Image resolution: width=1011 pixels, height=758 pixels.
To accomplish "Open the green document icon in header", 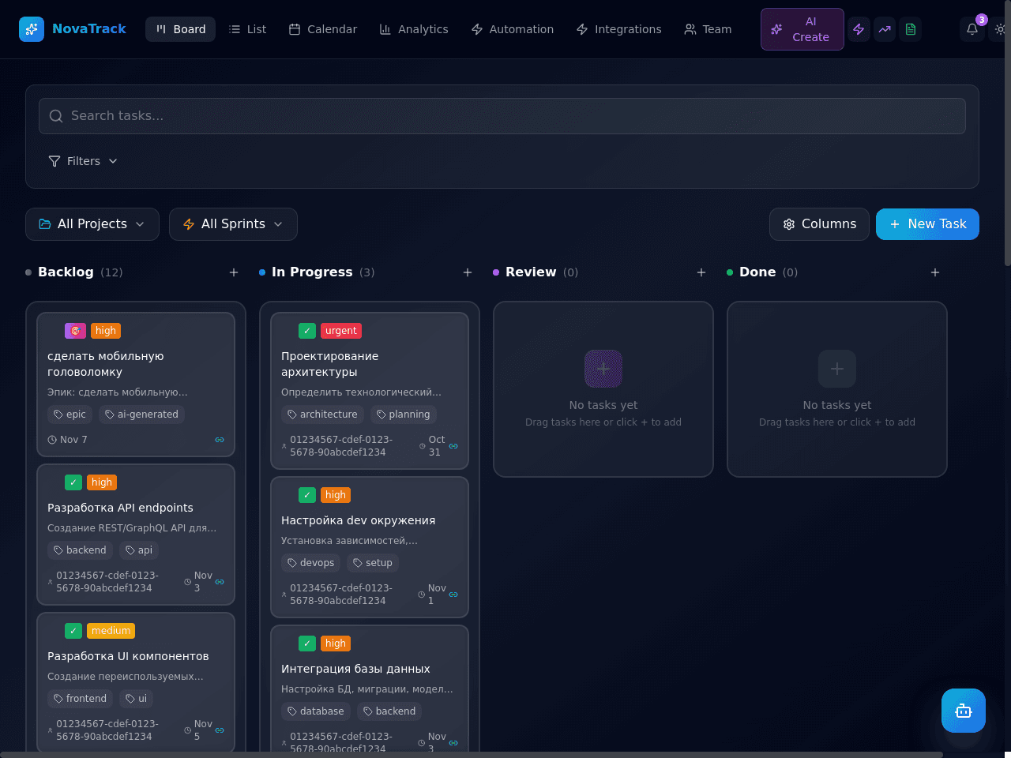I will (911, 29).
